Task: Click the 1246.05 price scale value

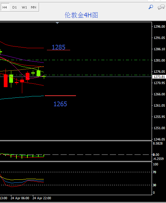Action: point(159,139)
